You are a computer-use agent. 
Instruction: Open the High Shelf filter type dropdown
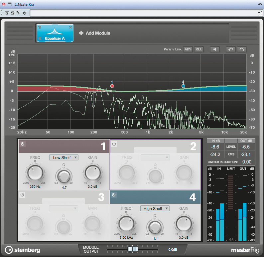click(x=155, y=208)
